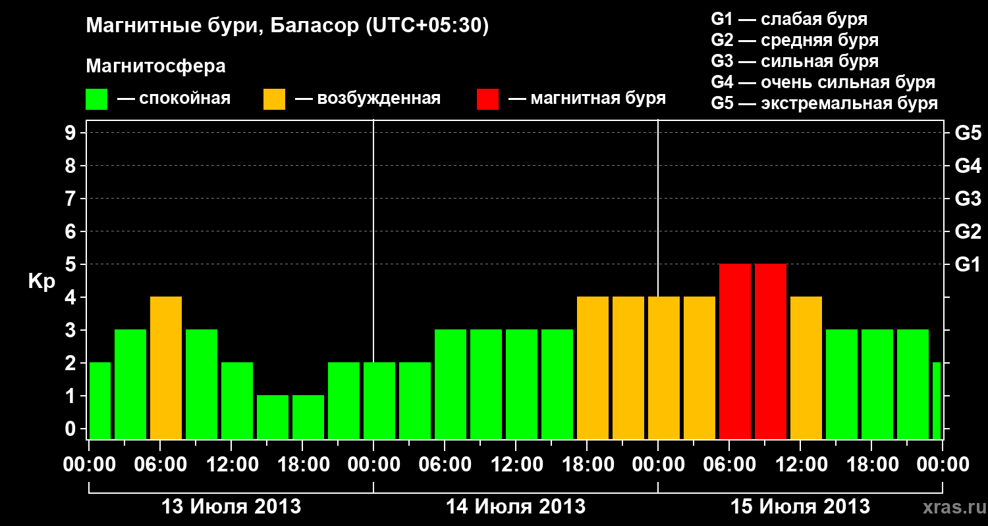Click the Kp 1 bar above 18:00 on 13 July
This screenshot has height=526, width=988.
[308, 417]
